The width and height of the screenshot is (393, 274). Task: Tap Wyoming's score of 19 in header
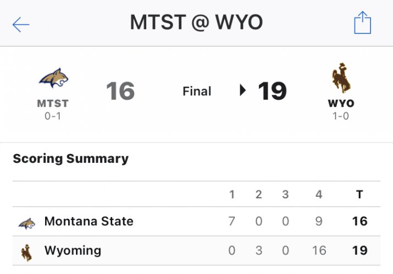tap(273, 90)
